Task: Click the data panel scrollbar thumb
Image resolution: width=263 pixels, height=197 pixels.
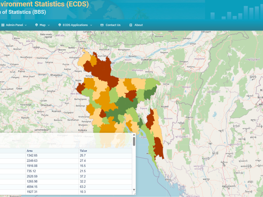Action: (134, 141)
